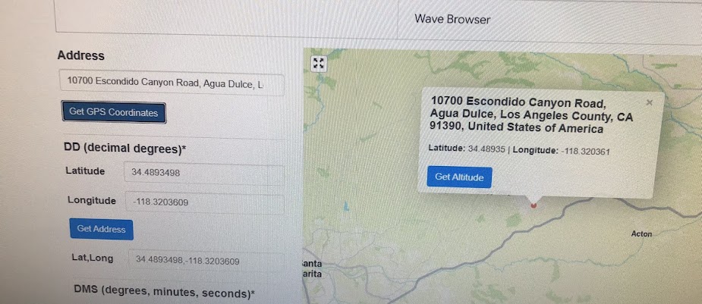Click the DD (decimal degrees) heading
Image resolution: width=702 pixels, height=304 pixels.
pos(125,149)
